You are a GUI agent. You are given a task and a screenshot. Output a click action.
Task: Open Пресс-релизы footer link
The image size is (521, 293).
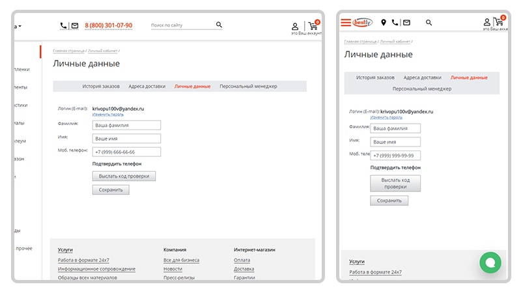point(179,277)
